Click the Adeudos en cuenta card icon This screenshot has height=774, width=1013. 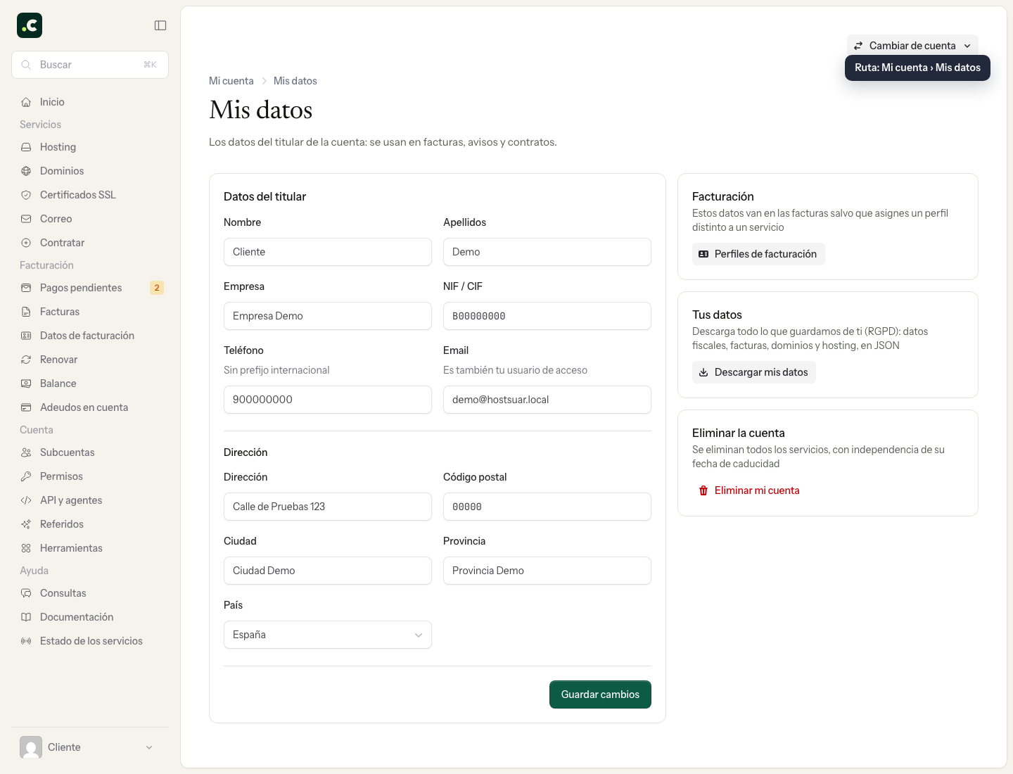(26, 407)
